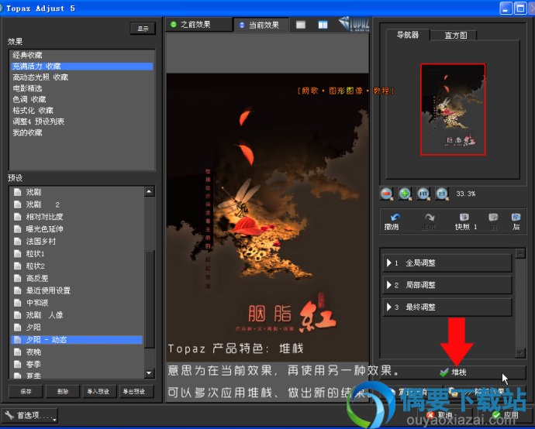Click the navigator thumbnail preview
The width and height of the screenshot is (535, 429).
(x=453, y=109)
